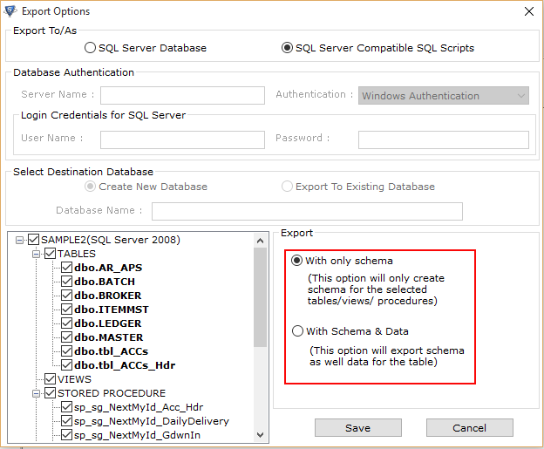The width and height of the screenshot is (544, 449).
Task: Open the Windows Authentication dropdown
Action: point(444,95)
